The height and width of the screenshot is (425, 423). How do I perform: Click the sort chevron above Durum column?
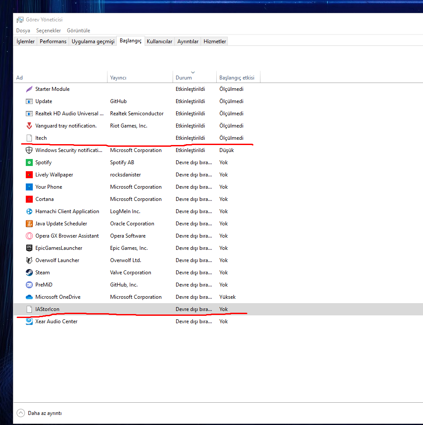(x=193, y=73)
